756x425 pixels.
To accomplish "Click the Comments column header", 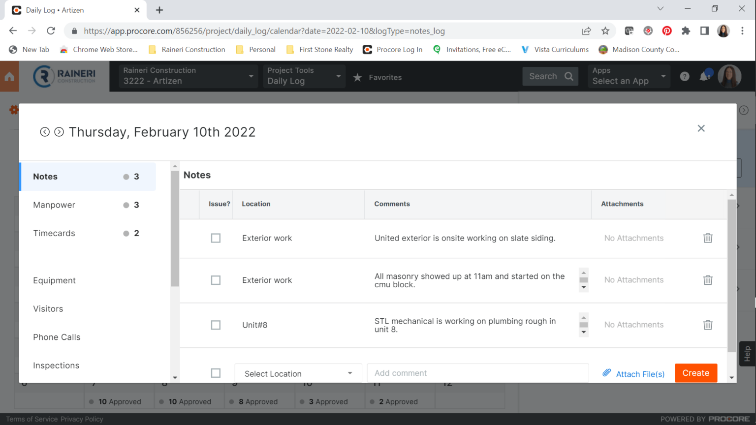I will click(x=478, y=204).
